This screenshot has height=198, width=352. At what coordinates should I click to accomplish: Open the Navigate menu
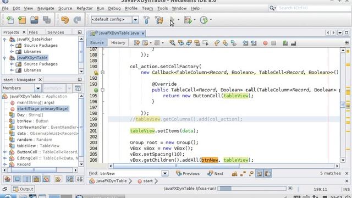(46, 8)
